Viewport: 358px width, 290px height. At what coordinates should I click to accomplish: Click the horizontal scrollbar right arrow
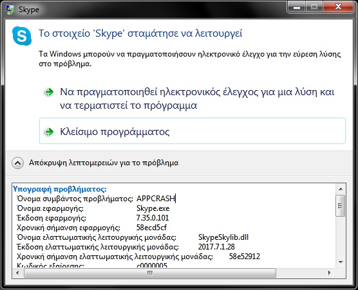coord(329,273)
